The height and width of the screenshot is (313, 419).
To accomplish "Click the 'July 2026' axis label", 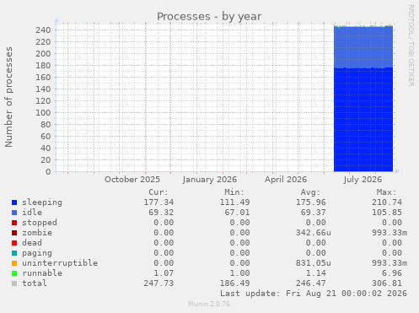I will coord(363,180).
